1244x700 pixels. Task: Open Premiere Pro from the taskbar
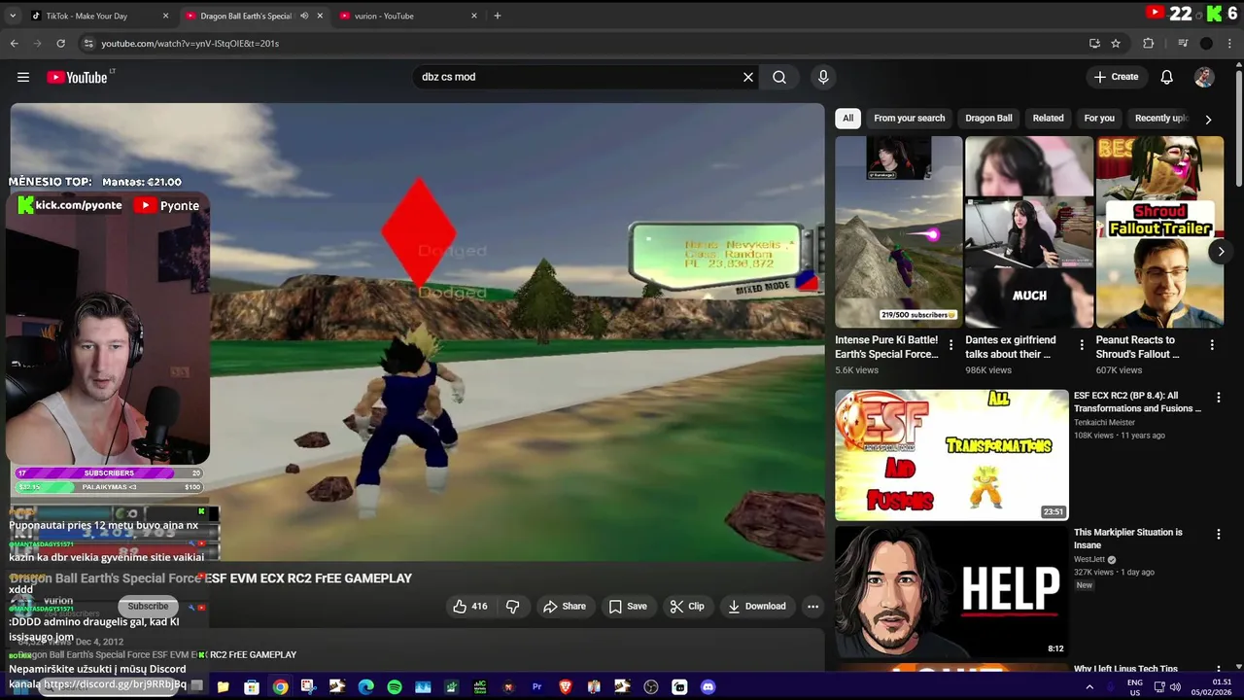click(x=536, y=686)
